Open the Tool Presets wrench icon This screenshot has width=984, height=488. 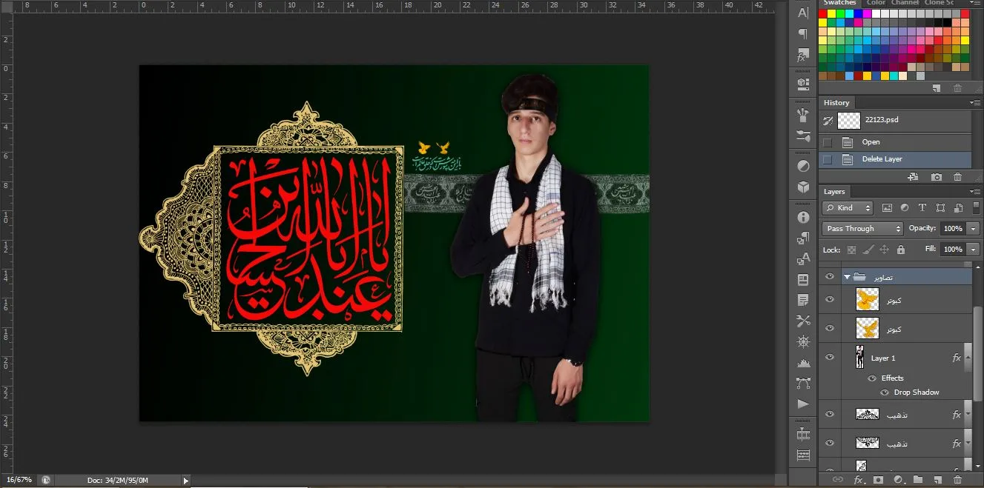click(x=803, y=321)
